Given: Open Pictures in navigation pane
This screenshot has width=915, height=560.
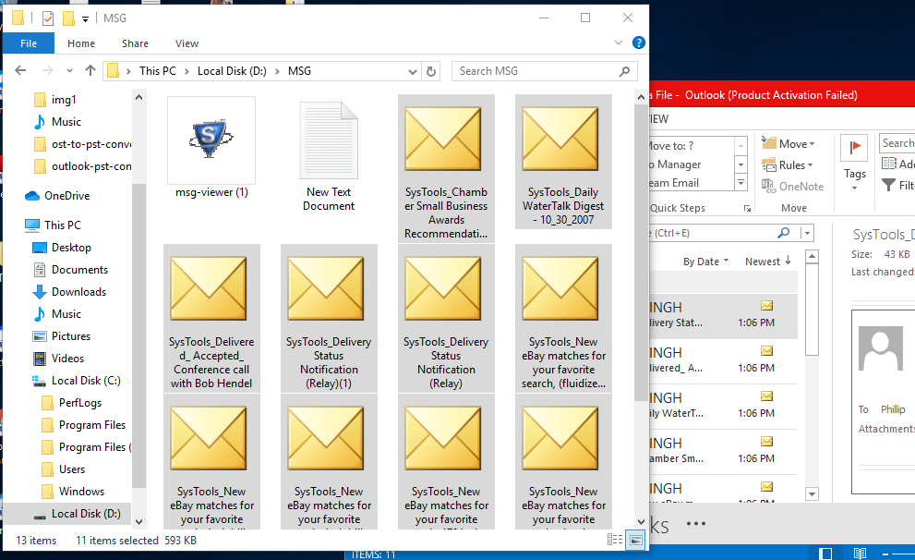Looking at the screenshot, I should 61,335.
